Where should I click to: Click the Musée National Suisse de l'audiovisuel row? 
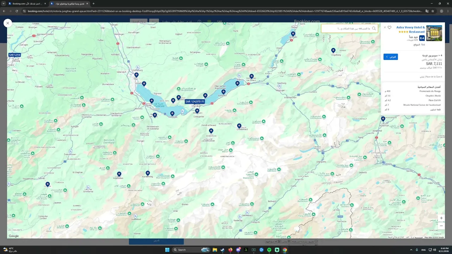(412, 105)
